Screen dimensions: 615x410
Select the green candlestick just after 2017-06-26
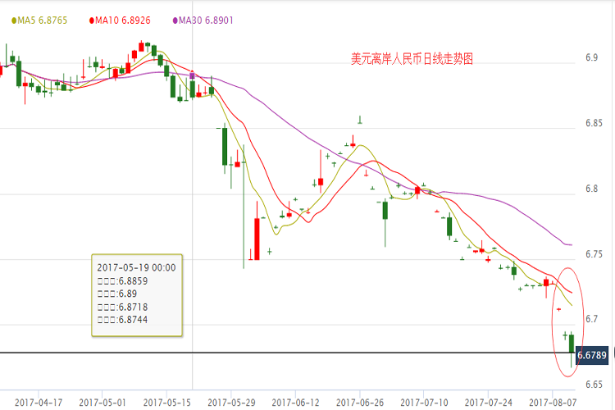pyautogui.click(x=385, y=210)
